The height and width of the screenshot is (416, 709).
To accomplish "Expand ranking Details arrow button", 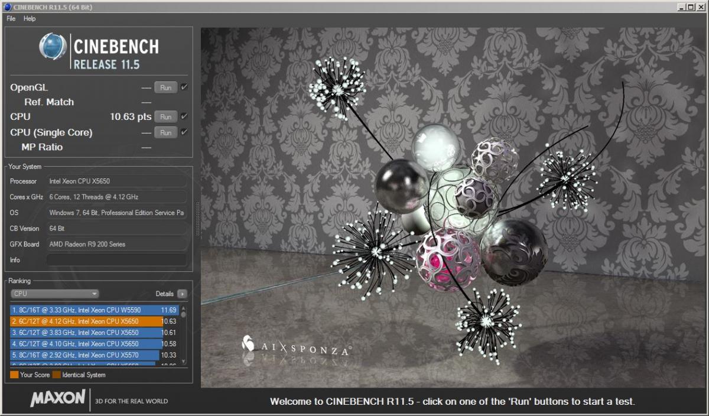I will pos(182,294).
